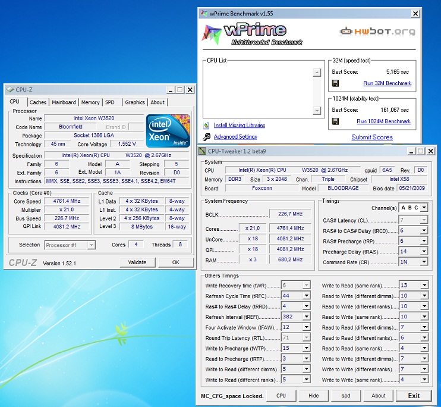Click the About button in CPU-Tweaker
441x407 pixels.
pos(378,396)
